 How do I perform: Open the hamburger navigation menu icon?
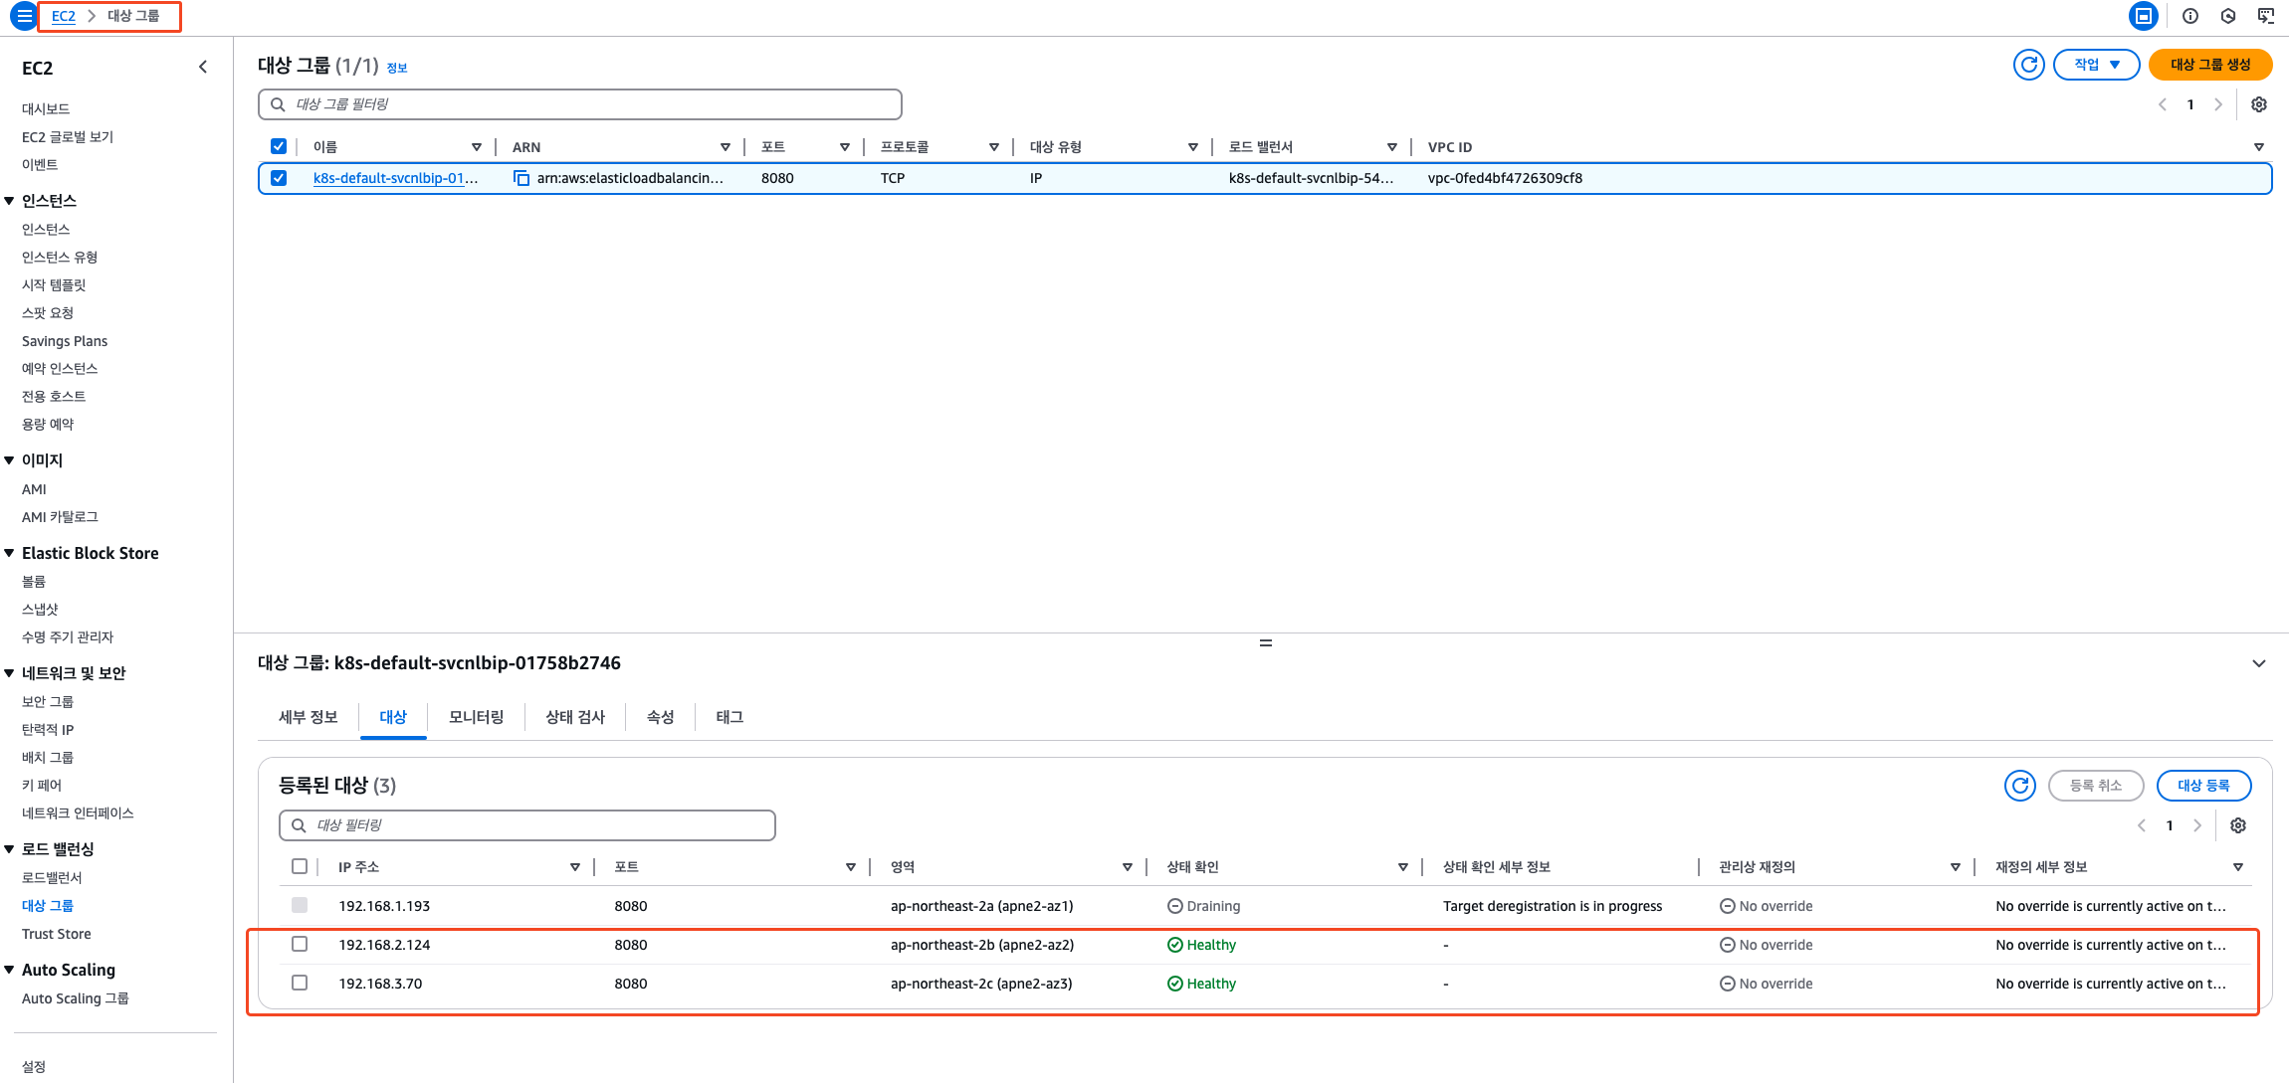24,16
